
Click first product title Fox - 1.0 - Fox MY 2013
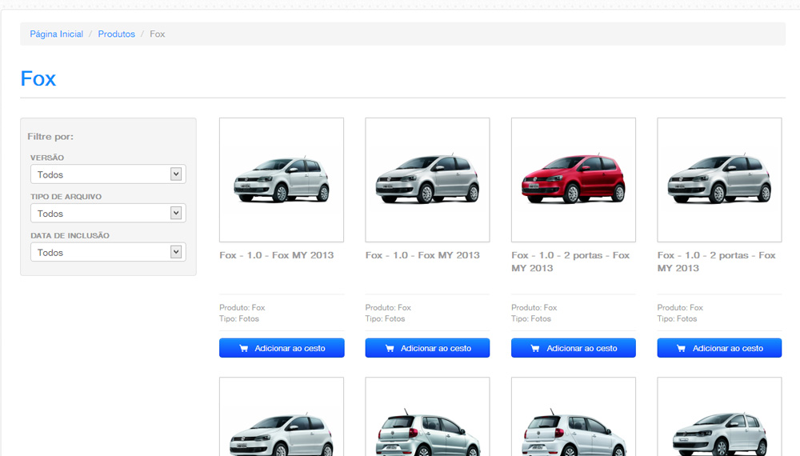pos(277,255)
